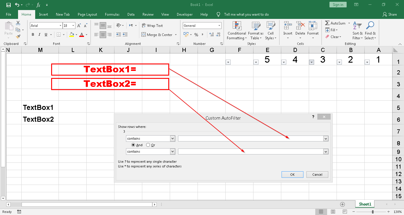The height and width of the screenshot is (215, 404).
Task: Click the Undo arrow icon
Action: (17, 5)
